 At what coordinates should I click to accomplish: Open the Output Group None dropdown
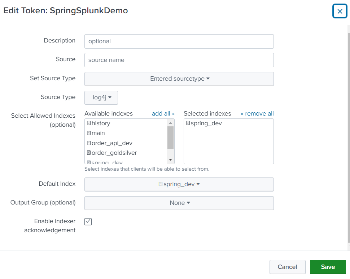point(179,203)
